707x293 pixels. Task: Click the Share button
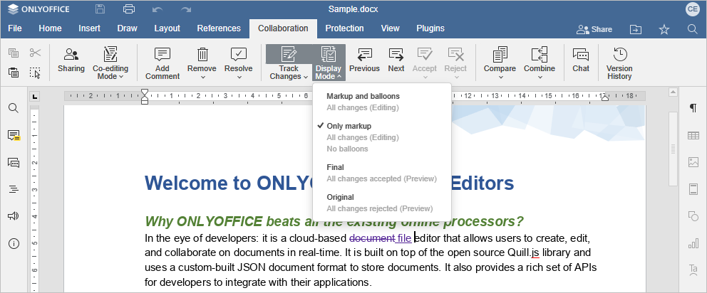pos(594,29)
